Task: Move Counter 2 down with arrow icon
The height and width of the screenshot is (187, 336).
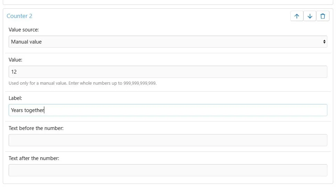Action: [x=310, y=16]
